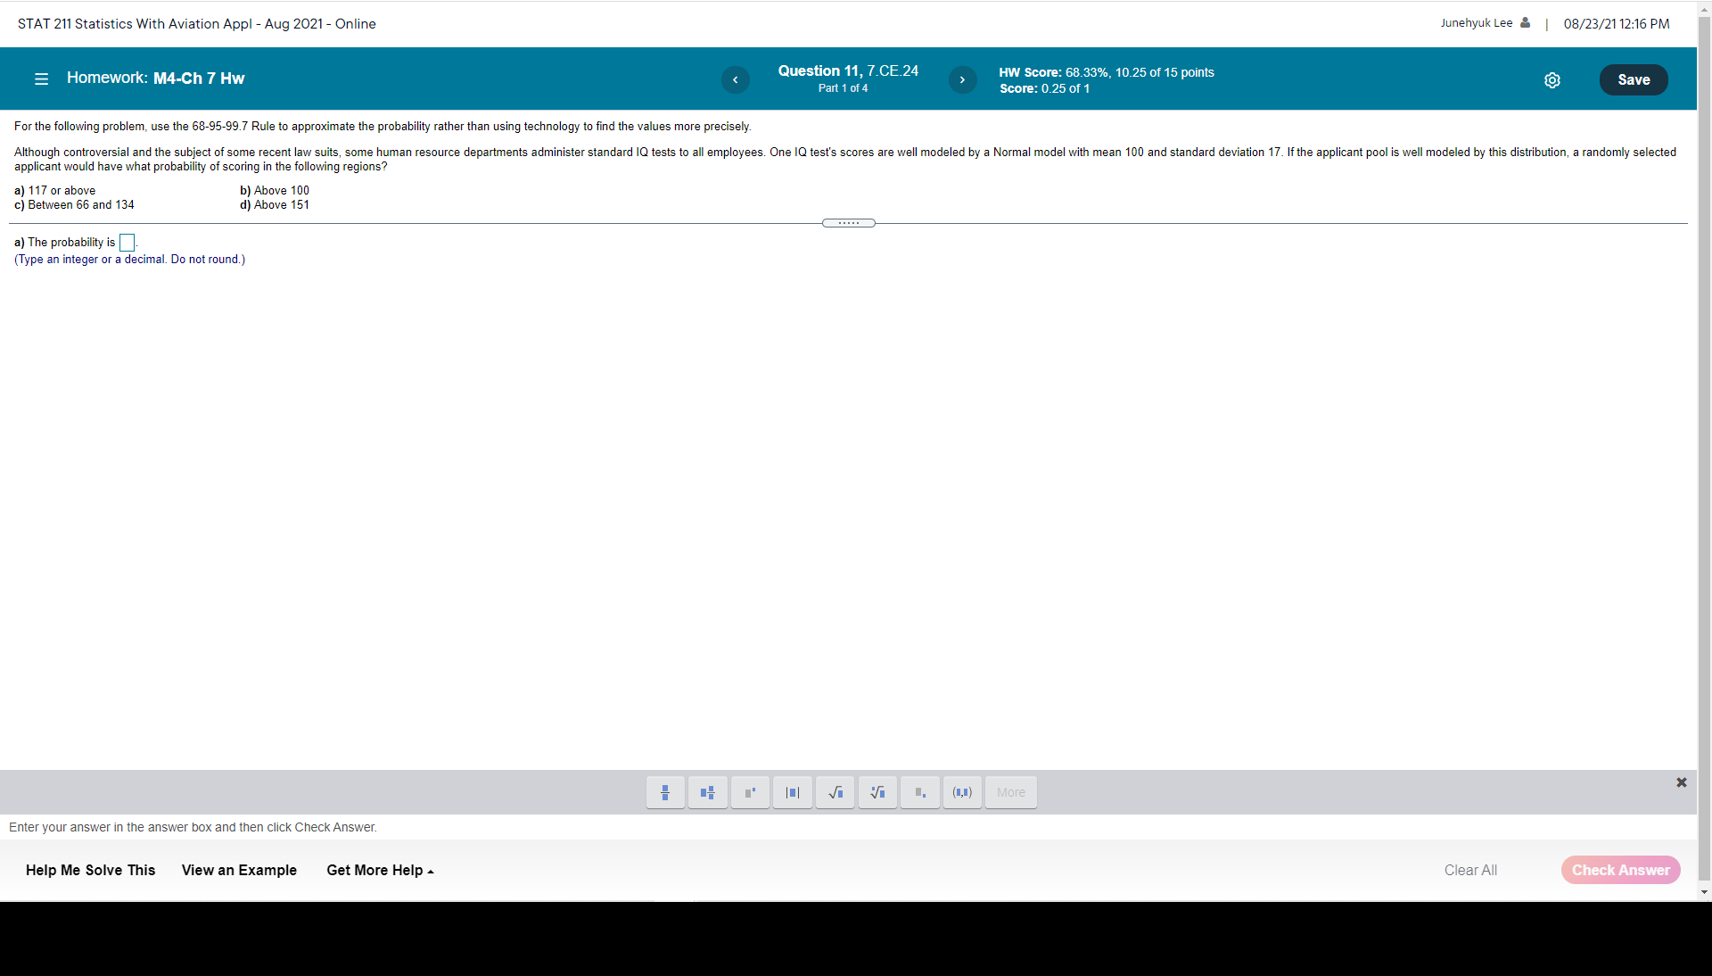The width and height of the screenshot is (1712, 976).
Task: Insert an nth root template
Action: pyautogui.click(x=877, y=792)
